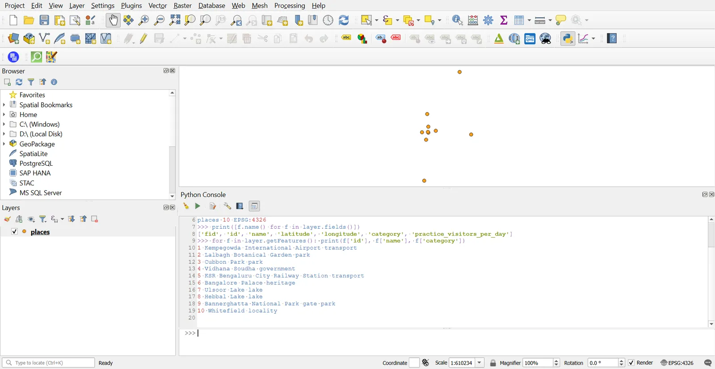Open the Scale dropdown list
715x369 pixels.
479,363
